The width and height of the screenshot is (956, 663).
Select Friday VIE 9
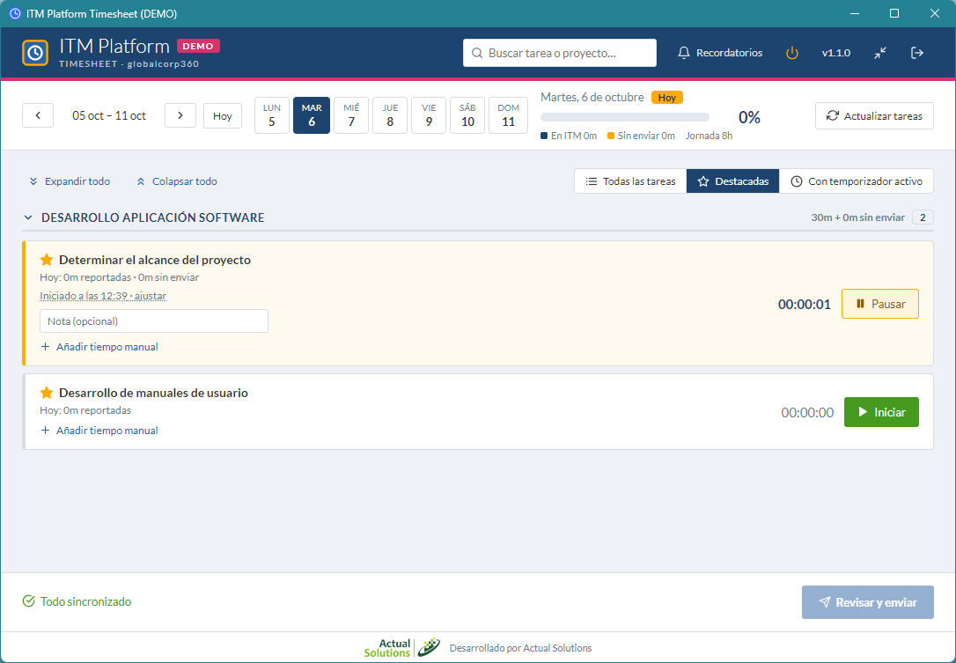(429, 115)
